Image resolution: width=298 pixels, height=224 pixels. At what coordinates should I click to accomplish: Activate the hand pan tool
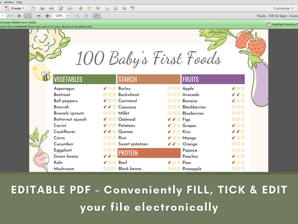[28, 16]
